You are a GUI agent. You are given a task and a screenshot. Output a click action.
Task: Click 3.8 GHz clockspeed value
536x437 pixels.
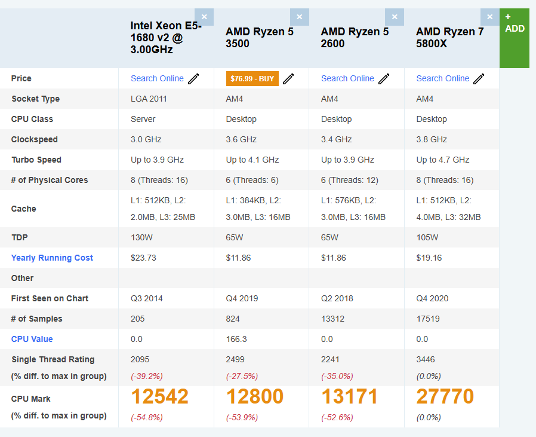[x=432, y=139]
